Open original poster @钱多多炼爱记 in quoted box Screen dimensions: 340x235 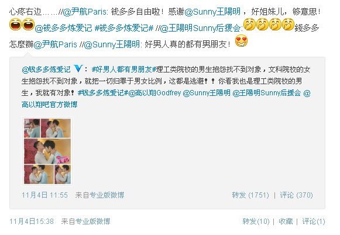click(46, 70)
